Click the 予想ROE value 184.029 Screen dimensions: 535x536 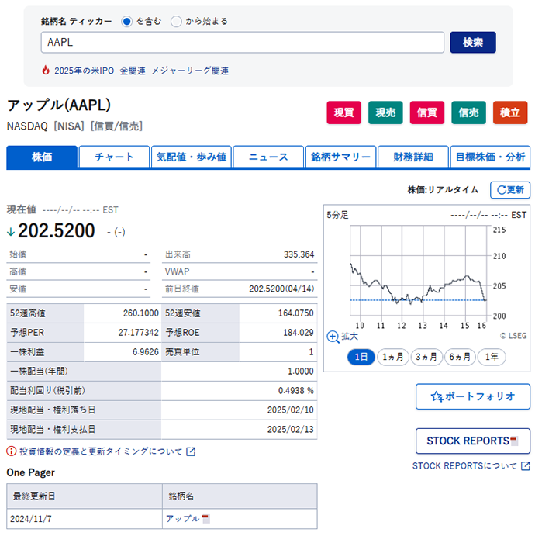tap(299, 333)
